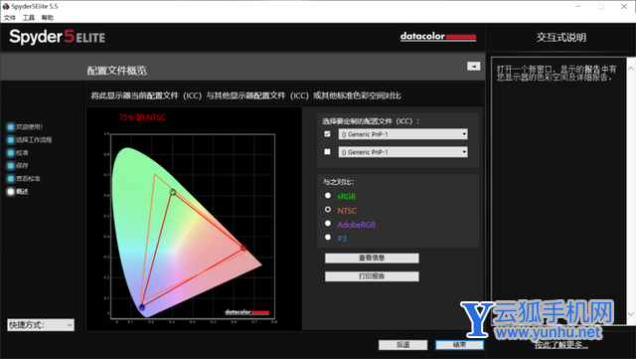Open the second Generic PnP-1 ICC dropdown
Image resolution: width=636 pixels, height=359 pixels.
tap(402, 152)
